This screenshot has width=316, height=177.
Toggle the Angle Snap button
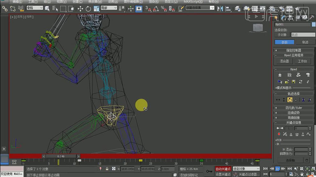pos(156,9)
